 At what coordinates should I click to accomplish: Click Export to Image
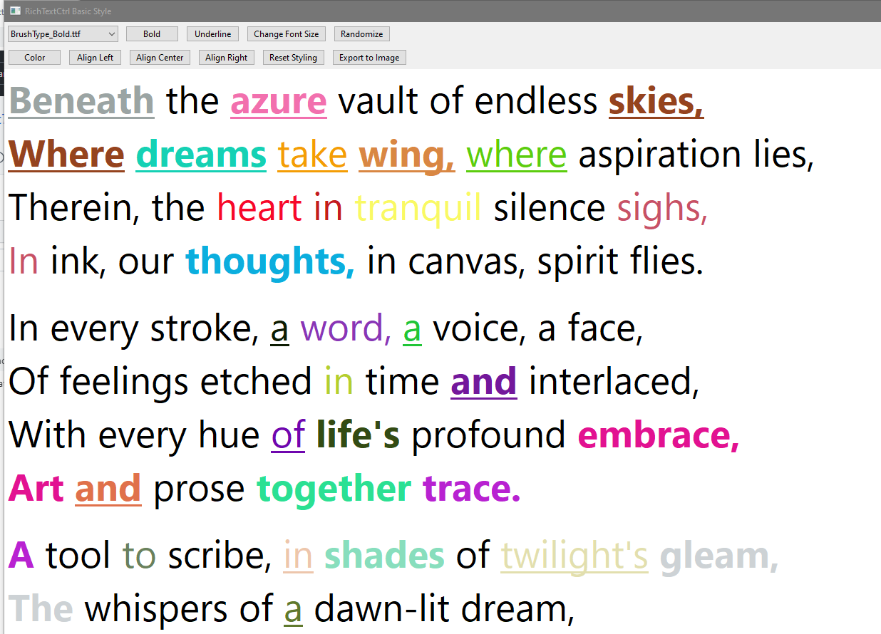point(369,57)
